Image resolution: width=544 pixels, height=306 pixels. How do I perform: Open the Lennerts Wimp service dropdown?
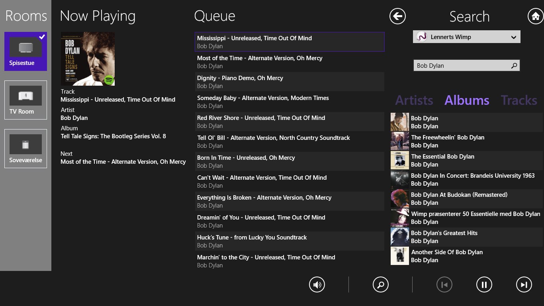pos(466,37)
